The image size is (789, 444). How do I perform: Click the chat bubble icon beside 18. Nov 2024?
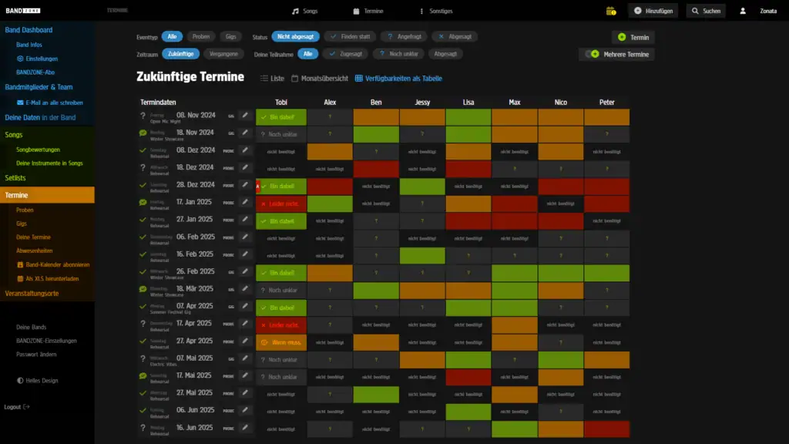(x=143, y=133)
